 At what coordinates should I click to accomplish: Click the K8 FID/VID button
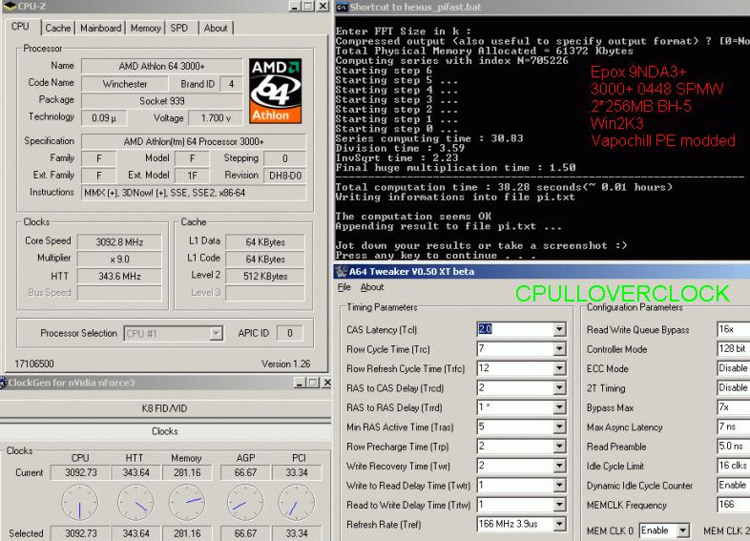(165, 408)
